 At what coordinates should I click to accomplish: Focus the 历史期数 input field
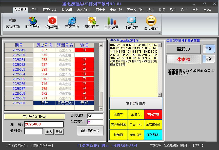(x=95, y=116)
